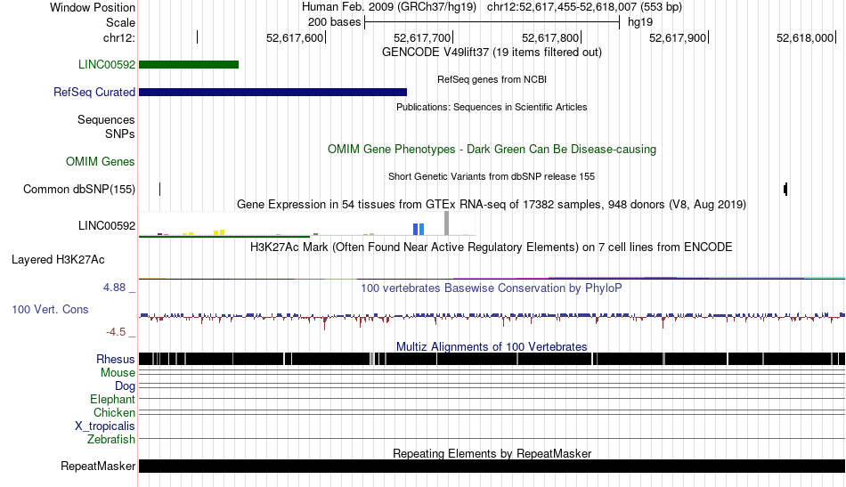Click the Sequences SNPs track label
Viewport: 846px width, 487px height.
106,126
